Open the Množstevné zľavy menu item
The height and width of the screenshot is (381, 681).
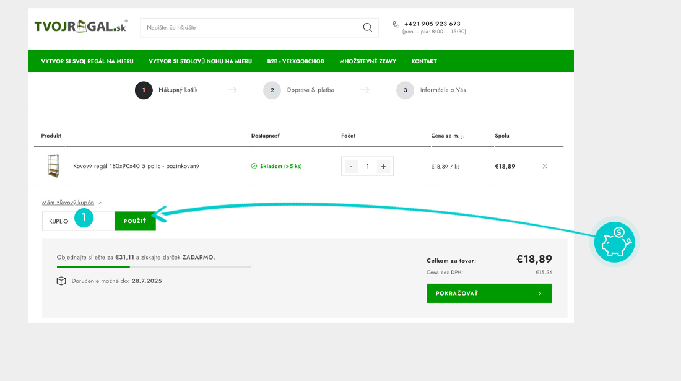368,61
